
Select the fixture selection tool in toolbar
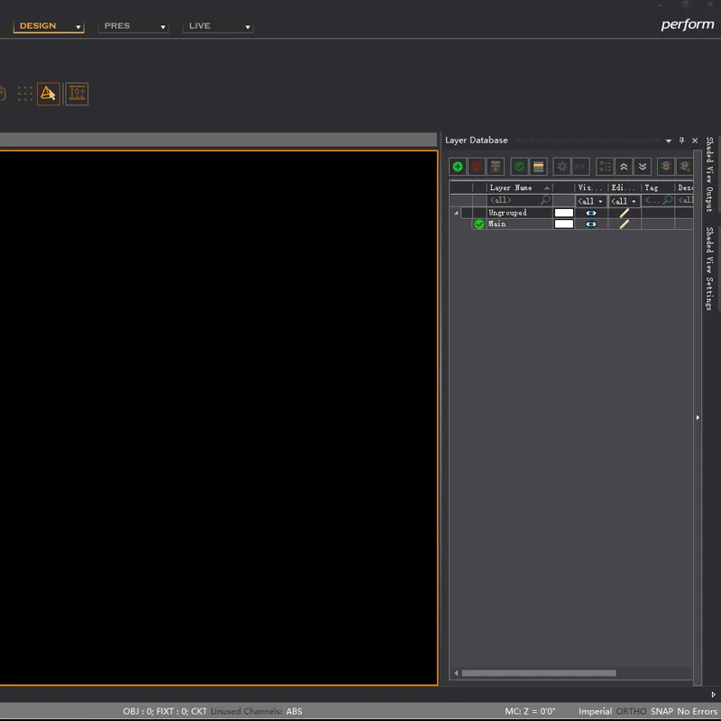48,93
